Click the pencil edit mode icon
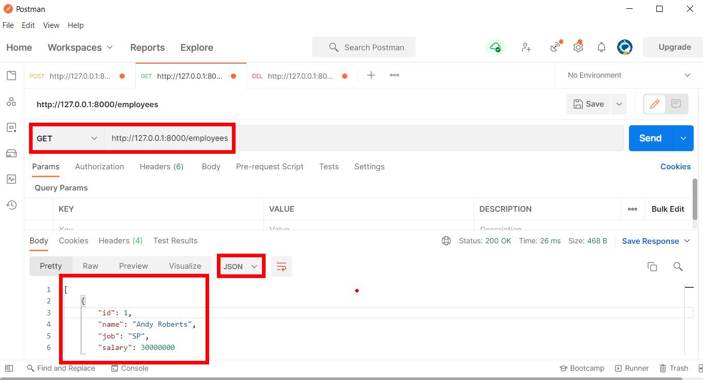This screenshot has width=703, height=380. (x=654, y=104)
